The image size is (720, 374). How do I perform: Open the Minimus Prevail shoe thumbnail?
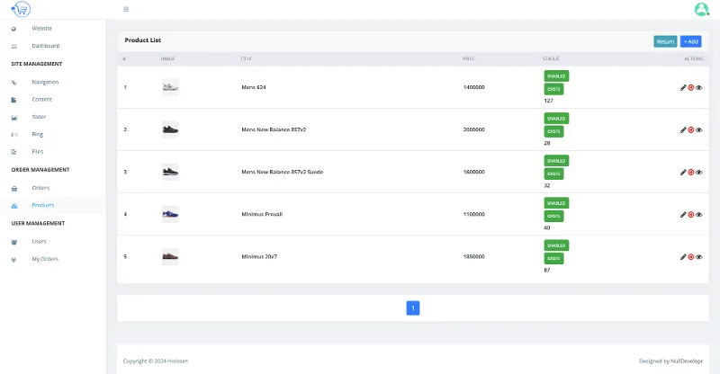coord(170,214)
